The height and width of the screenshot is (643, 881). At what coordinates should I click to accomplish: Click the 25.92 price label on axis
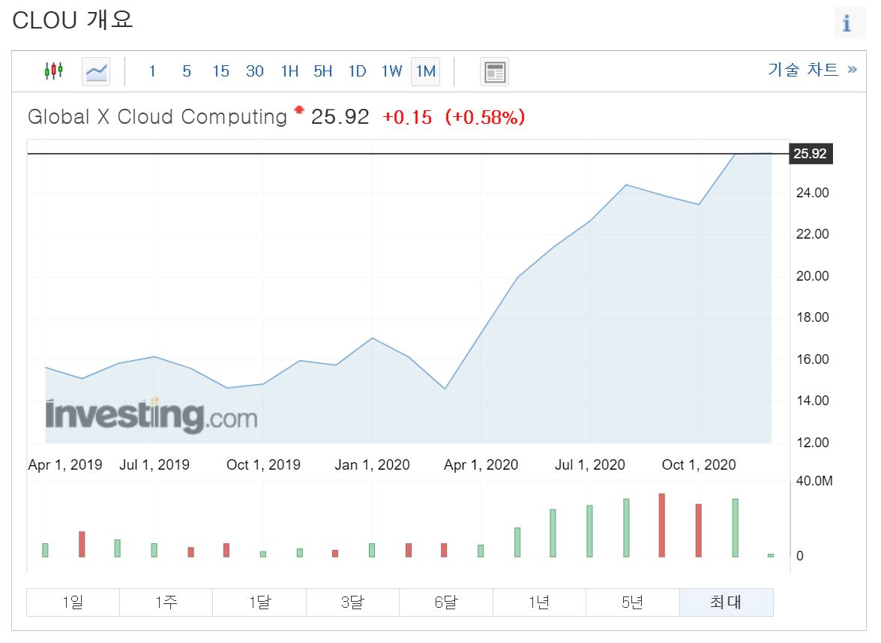click(811, 154)
